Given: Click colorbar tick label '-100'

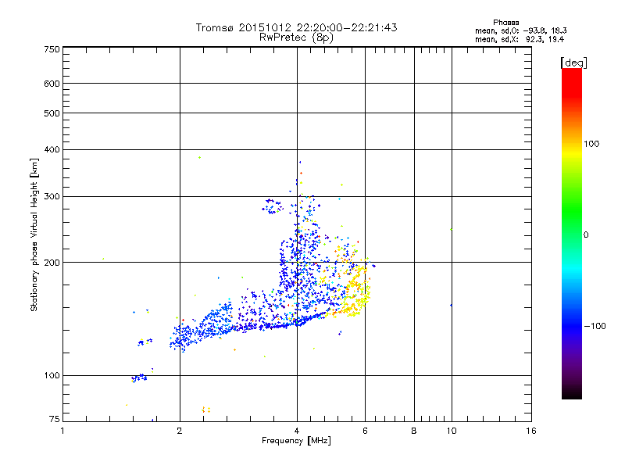Looking at the screenshot, I should tap(595, 326).
